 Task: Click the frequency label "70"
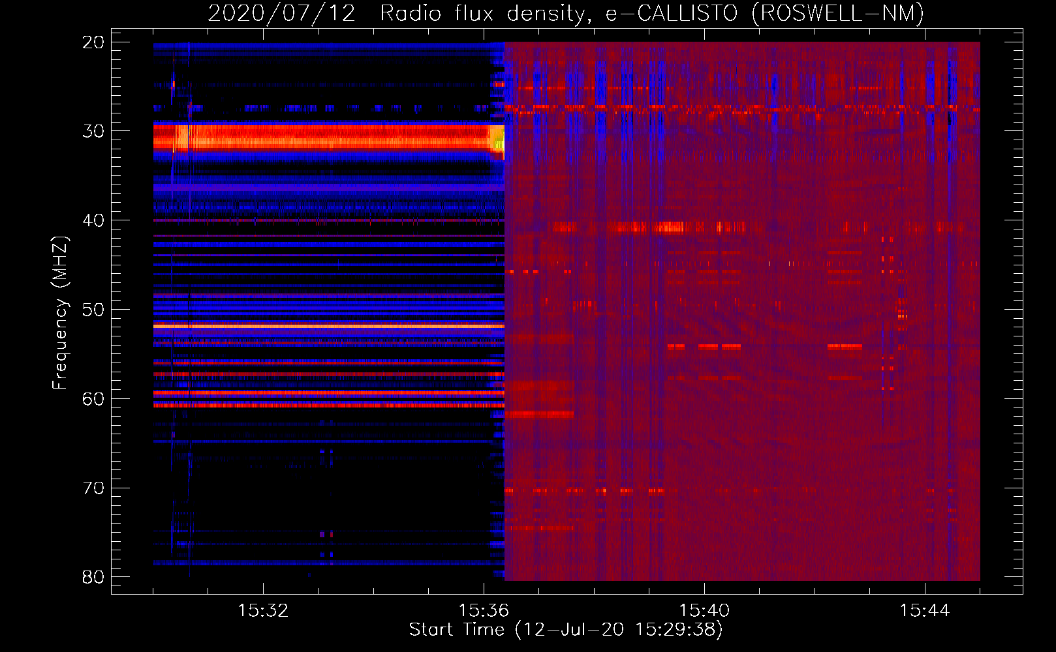[93, 488]
